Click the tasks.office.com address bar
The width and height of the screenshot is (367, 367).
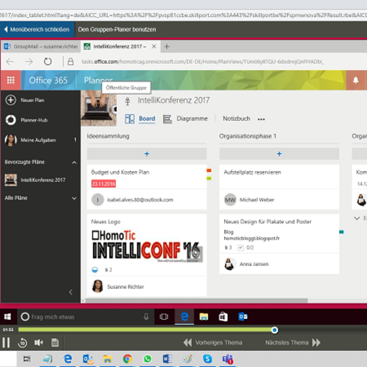[x=203, y=61]
